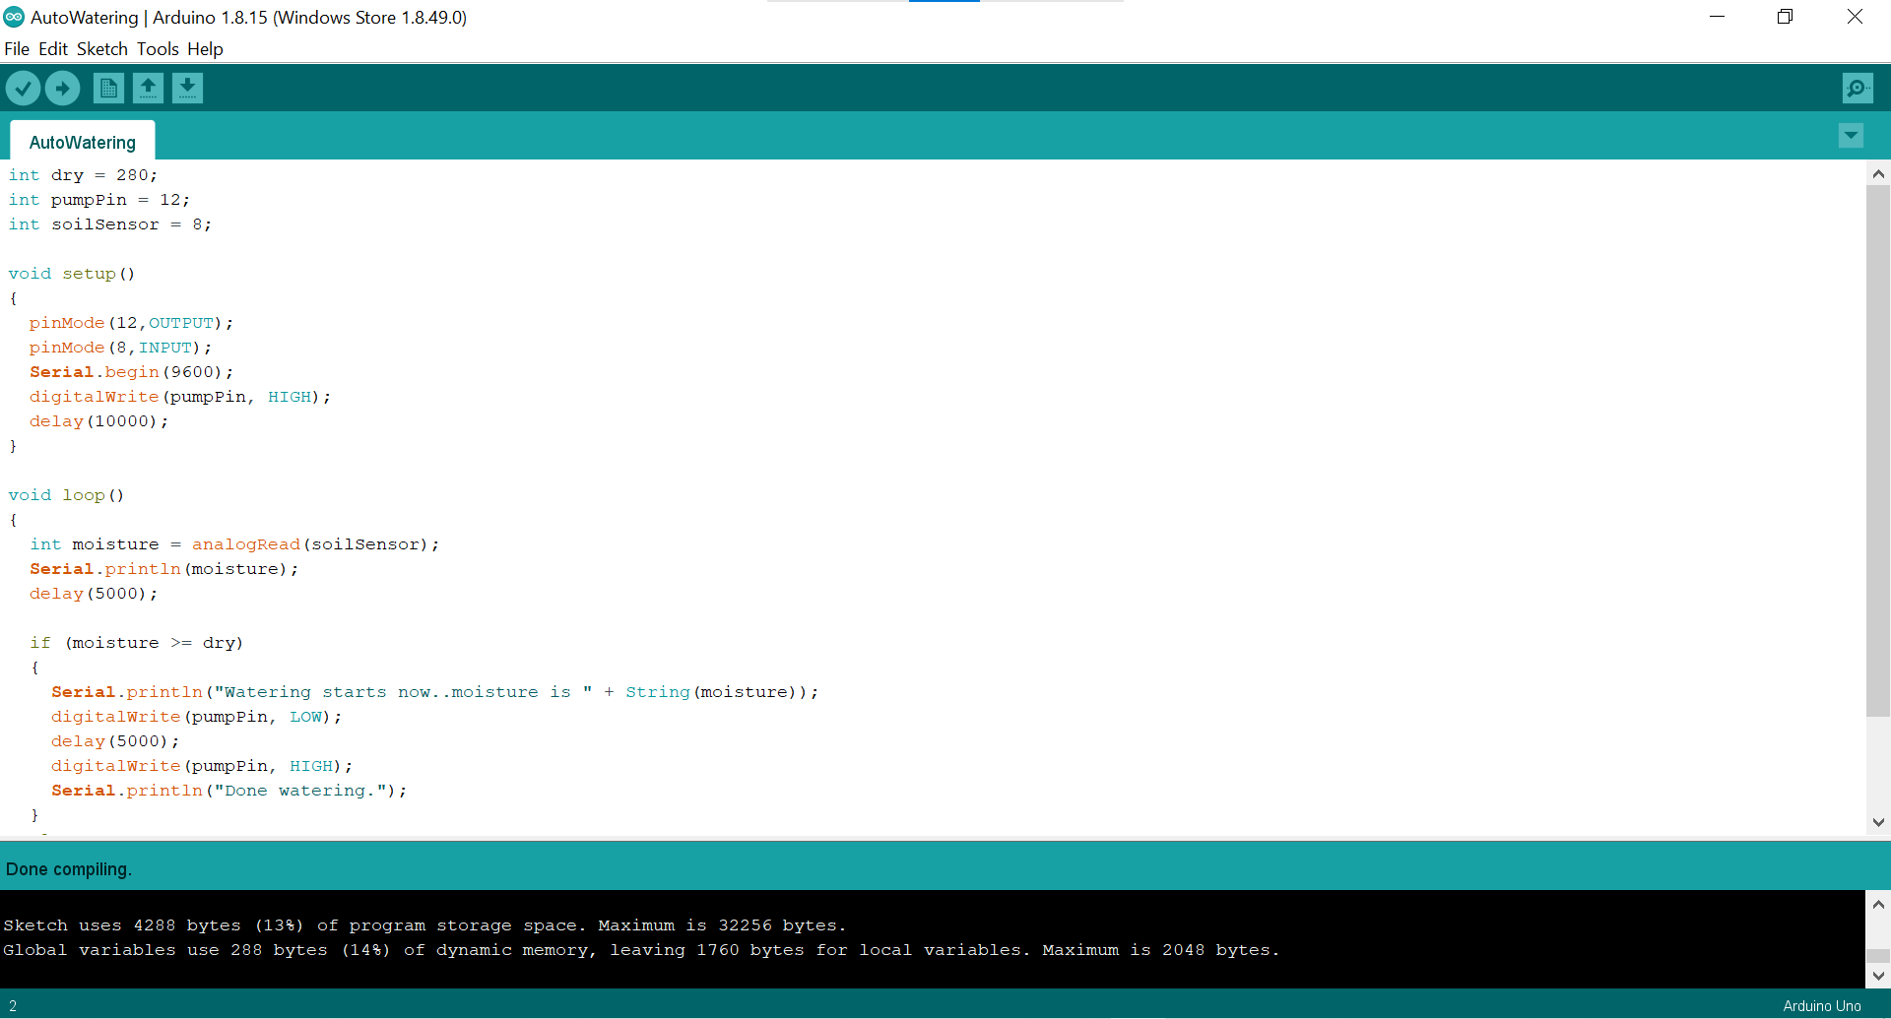Click the 'if (moisture >= dry)' line

click(136, 643)
